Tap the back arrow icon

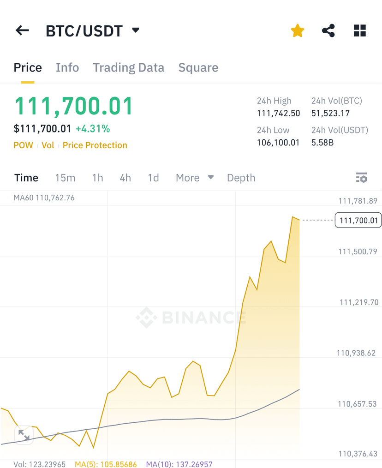point(22,31)
